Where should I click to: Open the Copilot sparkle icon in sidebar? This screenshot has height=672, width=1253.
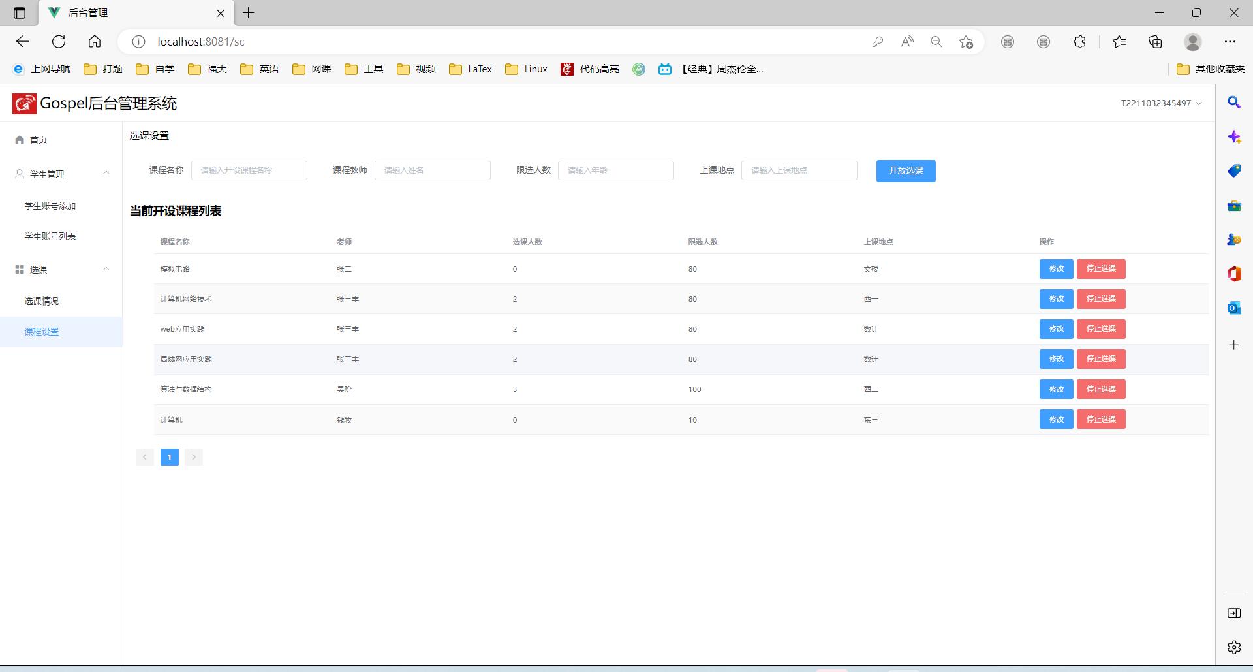[x=1233, y=137]
